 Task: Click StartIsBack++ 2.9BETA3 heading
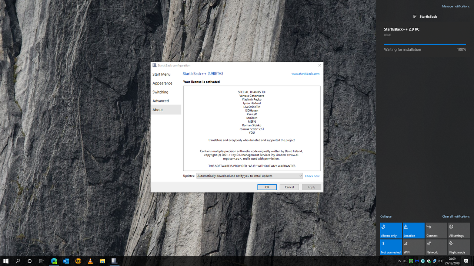(203, 74)
